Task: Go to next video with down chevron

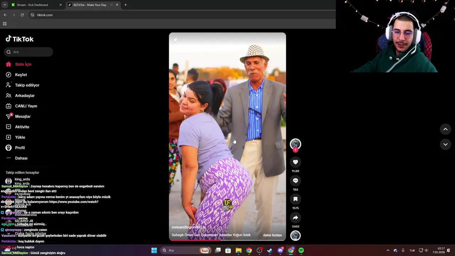Action: pyautogui.click(x=445, y=144)
